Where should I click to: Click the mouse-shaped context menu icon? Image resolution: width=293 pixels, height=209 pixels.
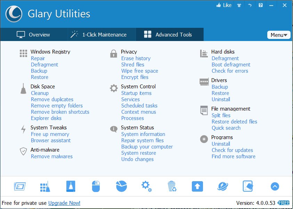tap(96, 186)
